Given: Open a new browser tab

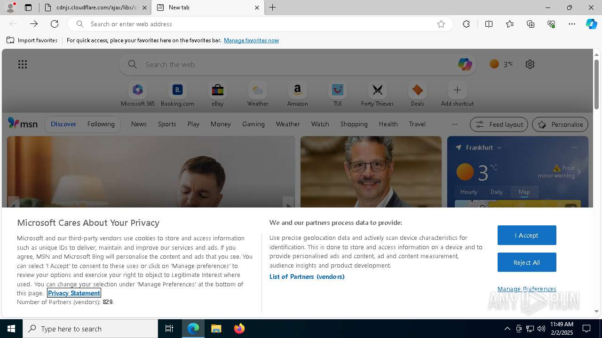Looking at the screenshot, I should (273, 8).
